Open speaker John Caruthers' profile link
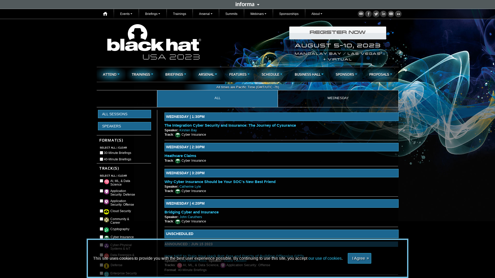The width and height of the screenshot is (495, 278). pyautogui.click(x=191, y=217)
